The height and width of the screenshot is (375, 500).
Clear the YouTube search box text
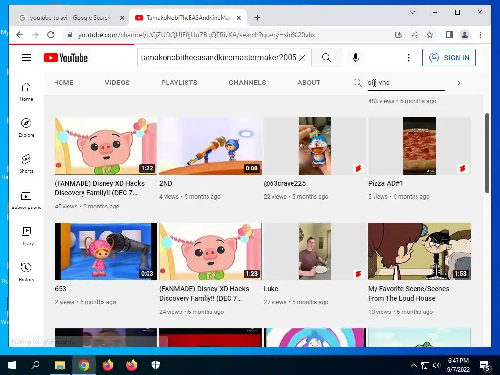tap(302, 58)
